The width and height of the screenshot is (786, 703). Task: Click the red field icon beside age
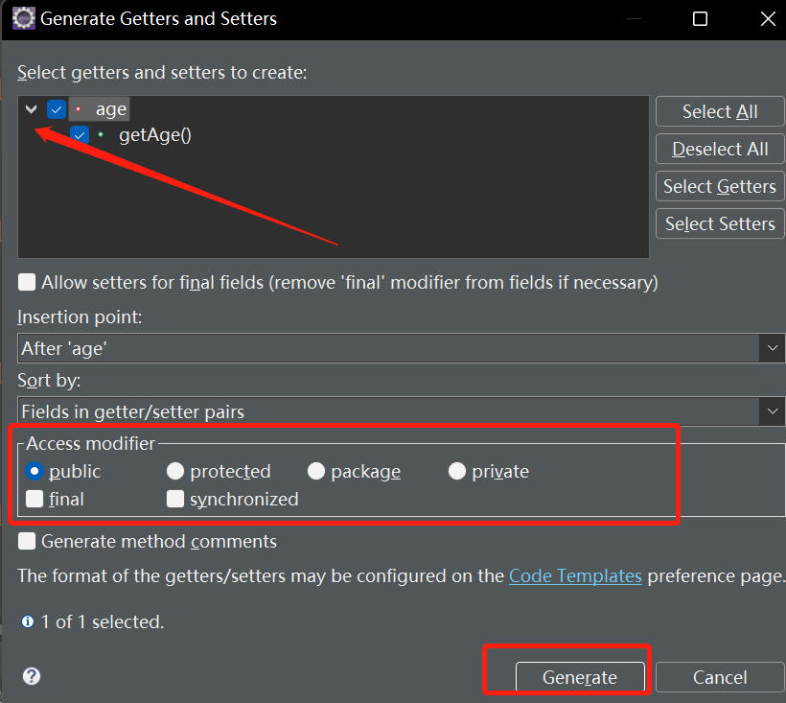(x=79, y=109)
